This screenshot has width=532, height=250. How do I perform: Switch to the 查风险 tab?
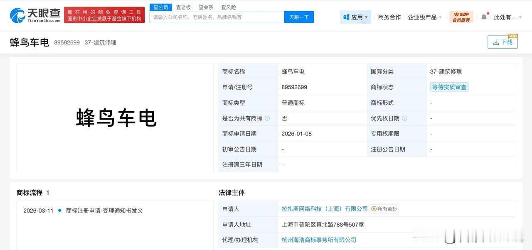228,7
